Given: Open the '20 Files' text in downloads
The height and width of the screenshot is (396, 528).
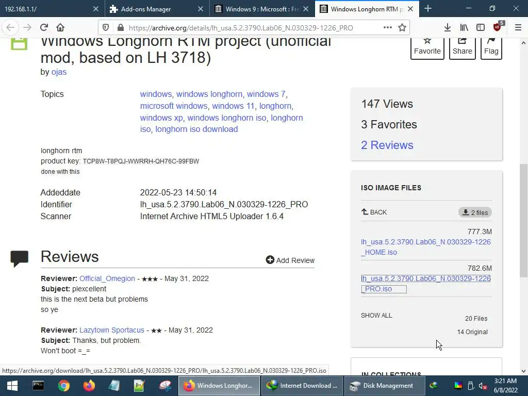Looking at the screenshot, I should pos(476,319).
